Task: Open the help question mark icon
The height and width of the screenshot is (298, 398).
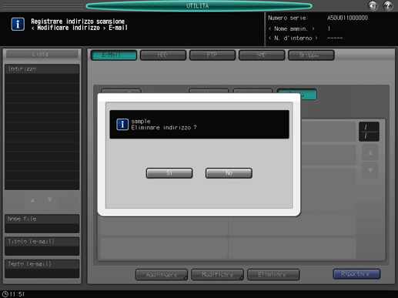Action: pyautogui.click(x=388, y=5)
